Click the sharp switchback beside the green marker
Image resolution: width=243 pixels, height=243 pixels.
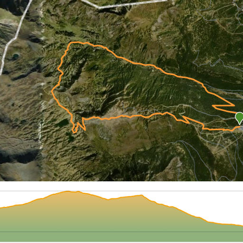pyautogui.click(x=234, y=105)
